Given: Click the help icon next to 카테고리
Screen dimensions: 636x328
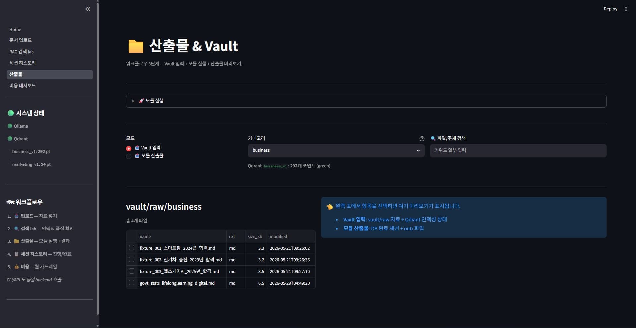Looking at the screenshot, I should 422,139.
